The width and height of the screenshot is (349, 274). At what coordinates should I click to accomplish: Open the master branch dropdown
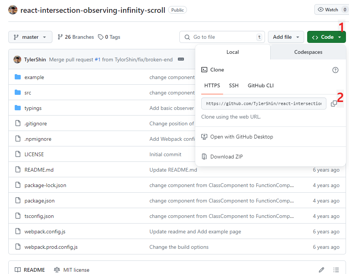click(30, 37)
